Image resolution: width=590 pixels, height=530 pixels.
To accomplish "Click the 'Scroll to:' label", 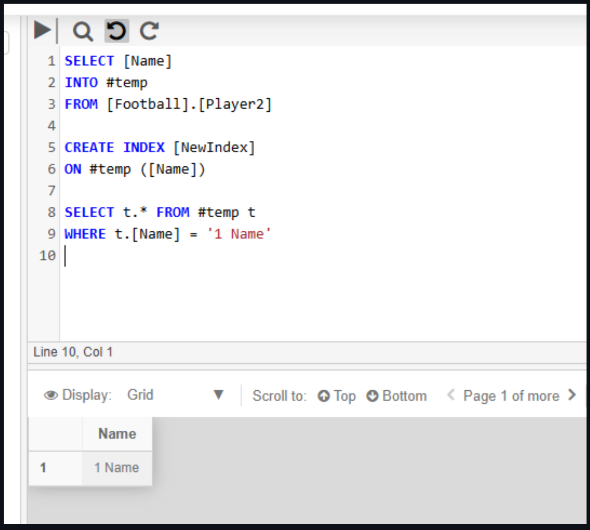I will click(x=279, y=396).
